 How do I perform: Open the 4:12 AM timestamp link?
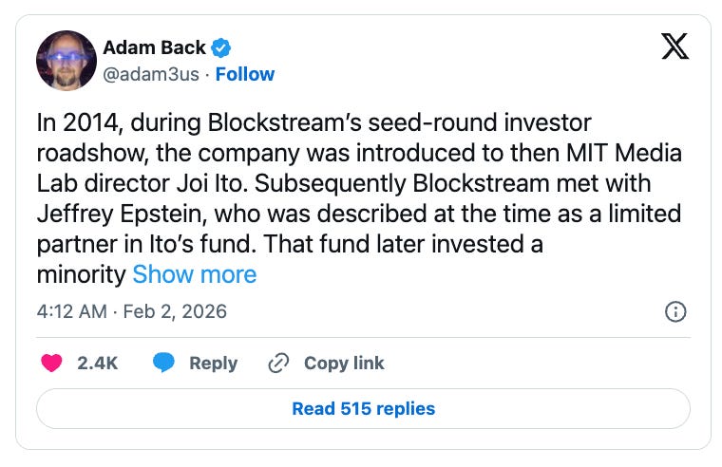(71, 311)
